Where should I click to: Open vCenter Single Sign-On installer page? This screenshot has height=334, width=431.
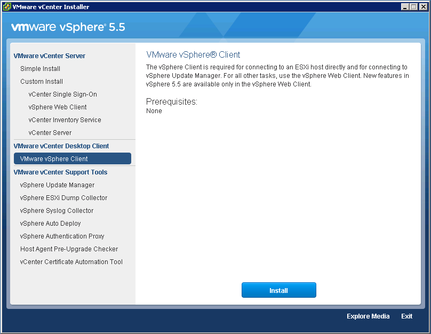tap(62, 94)
